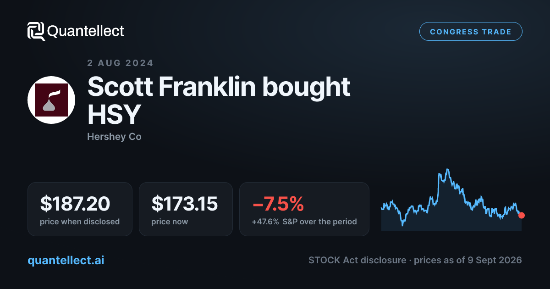Click the lowest dip in the sparkline
The image size is (550, 289).
[x=403, y=224]
